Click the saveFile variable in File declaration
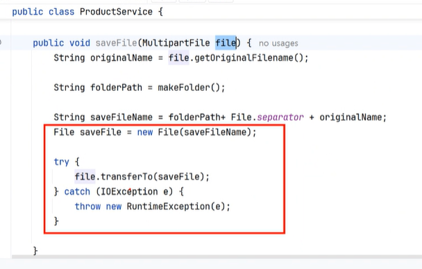The height and width of the screenshot is (269, 422). pos(101,132)
